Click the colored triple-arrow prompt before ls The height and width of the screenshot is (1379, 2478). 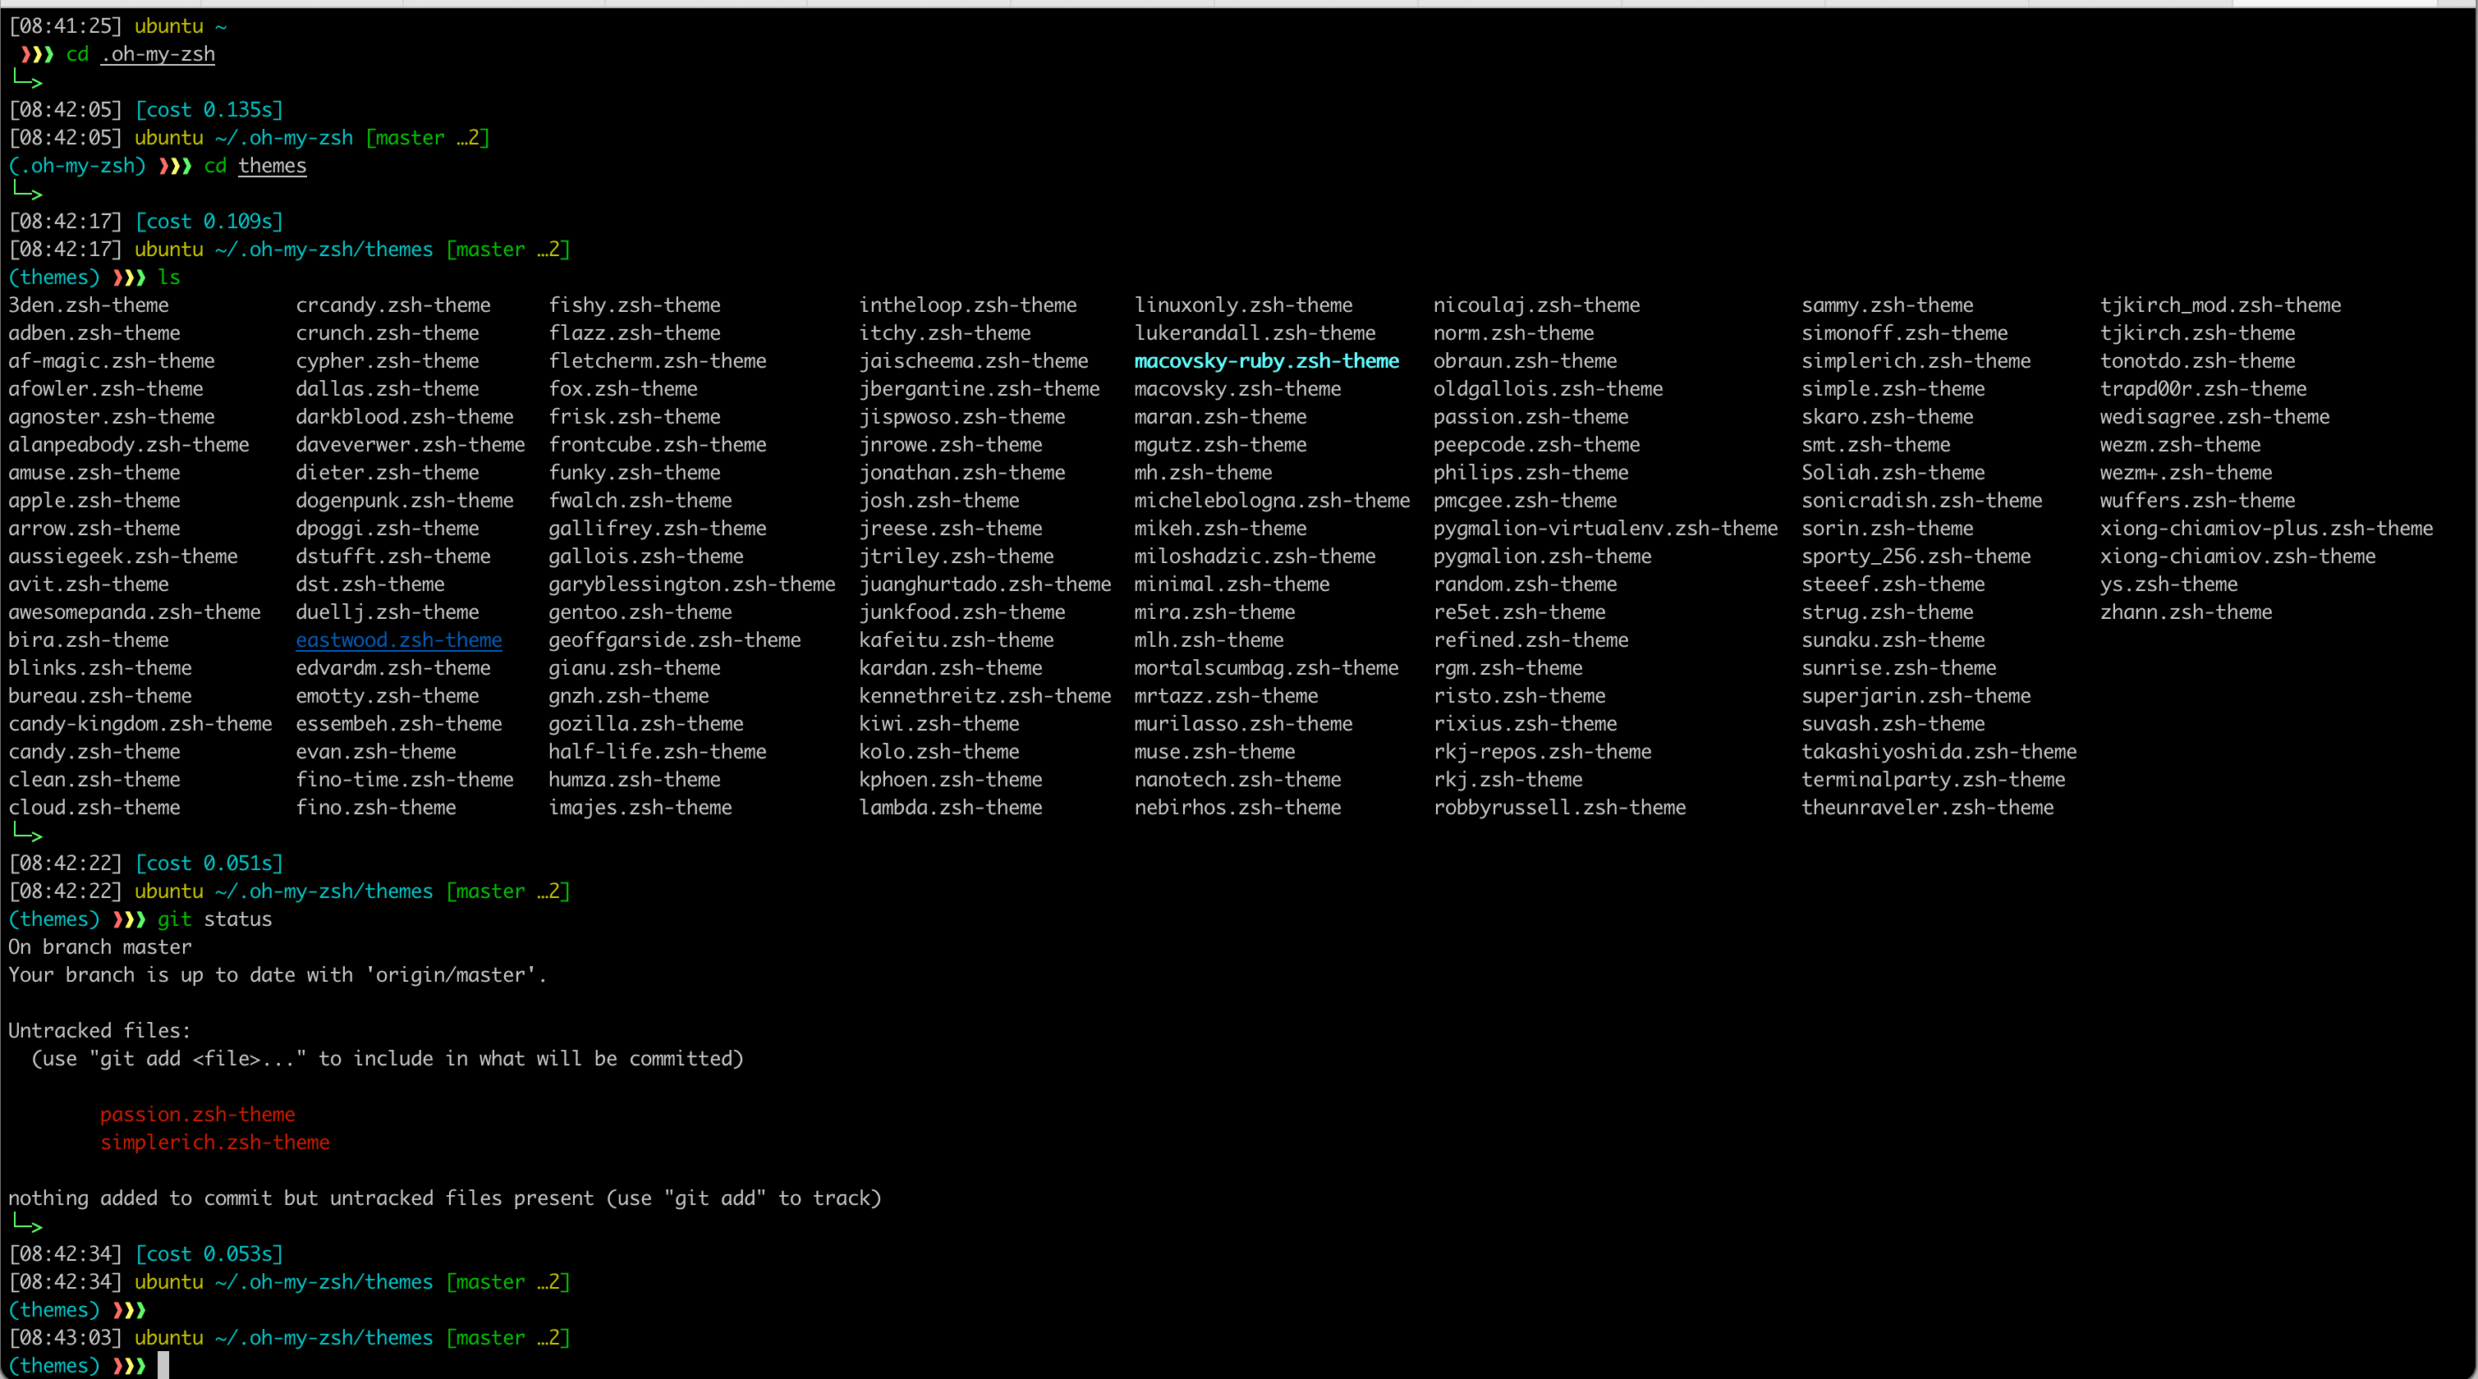129,277
